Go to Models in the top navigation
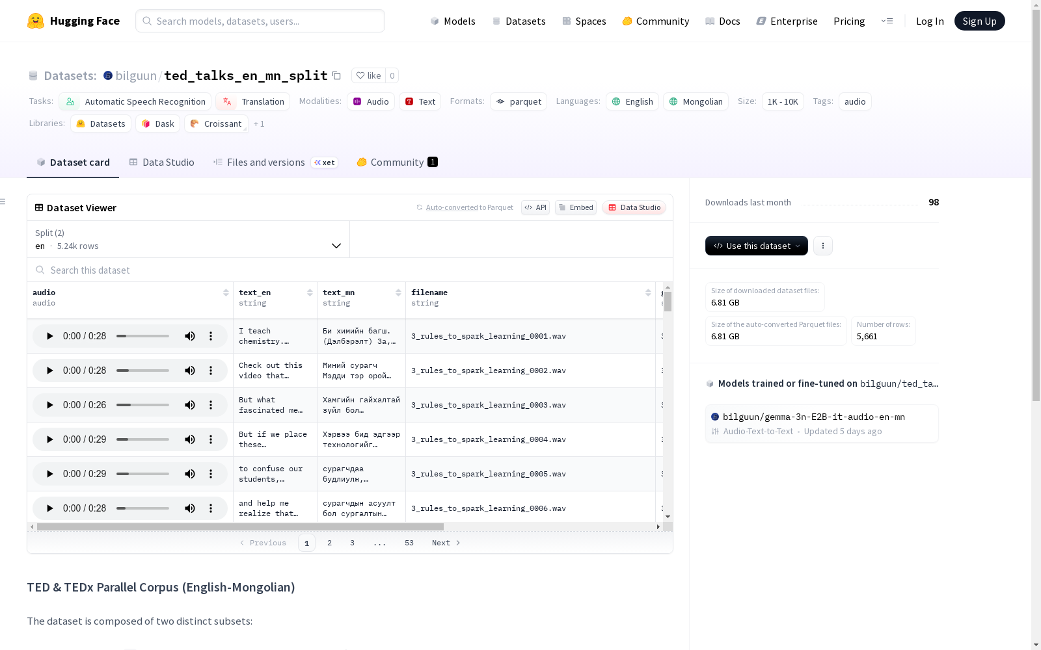This screenshot has height=650, width=1041. pos(453,21)
